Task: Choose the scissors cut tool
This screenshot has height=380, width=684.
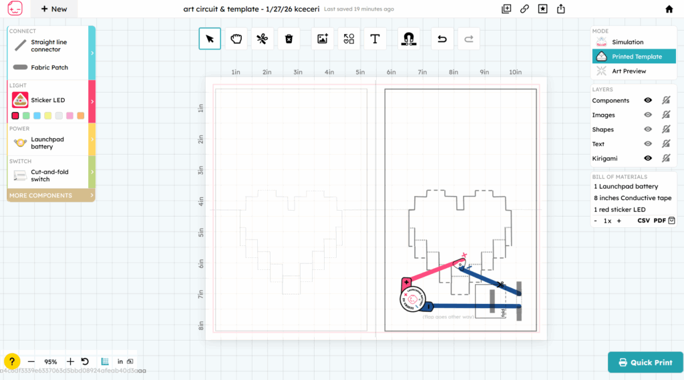Action: tap(261, 39)
